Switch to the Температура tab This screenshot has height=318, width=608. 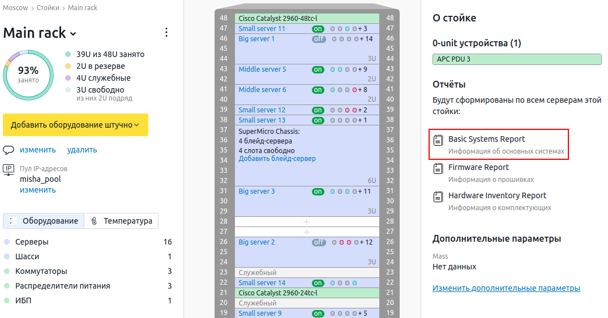[121, 221]
